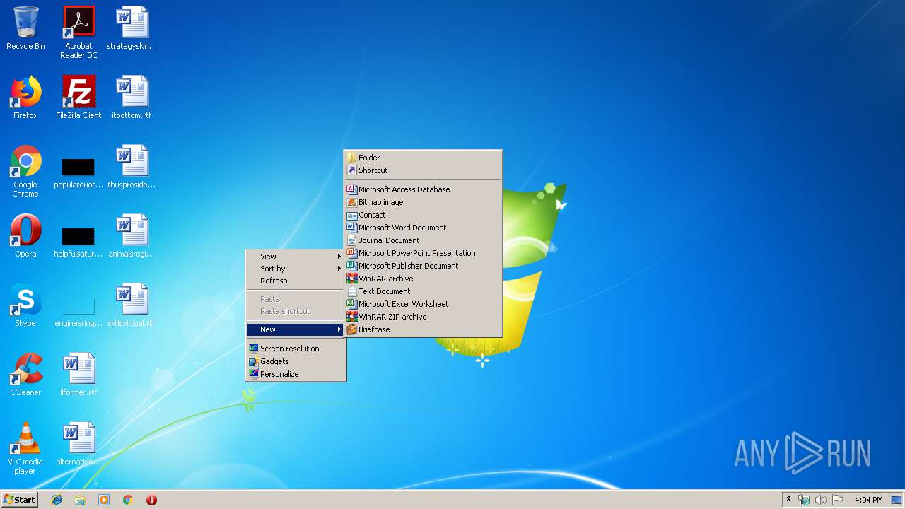Select the Firefox desktop shortcut

[25, 98]
